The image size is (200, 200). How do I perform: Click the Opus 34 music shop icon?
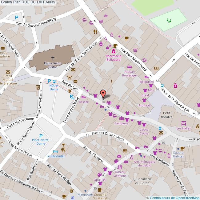pyautogui.click(x=99, y=175)
